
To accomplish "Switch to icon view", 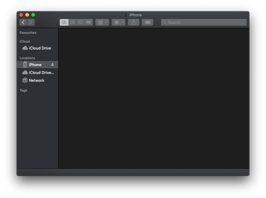I will [64, 22].
